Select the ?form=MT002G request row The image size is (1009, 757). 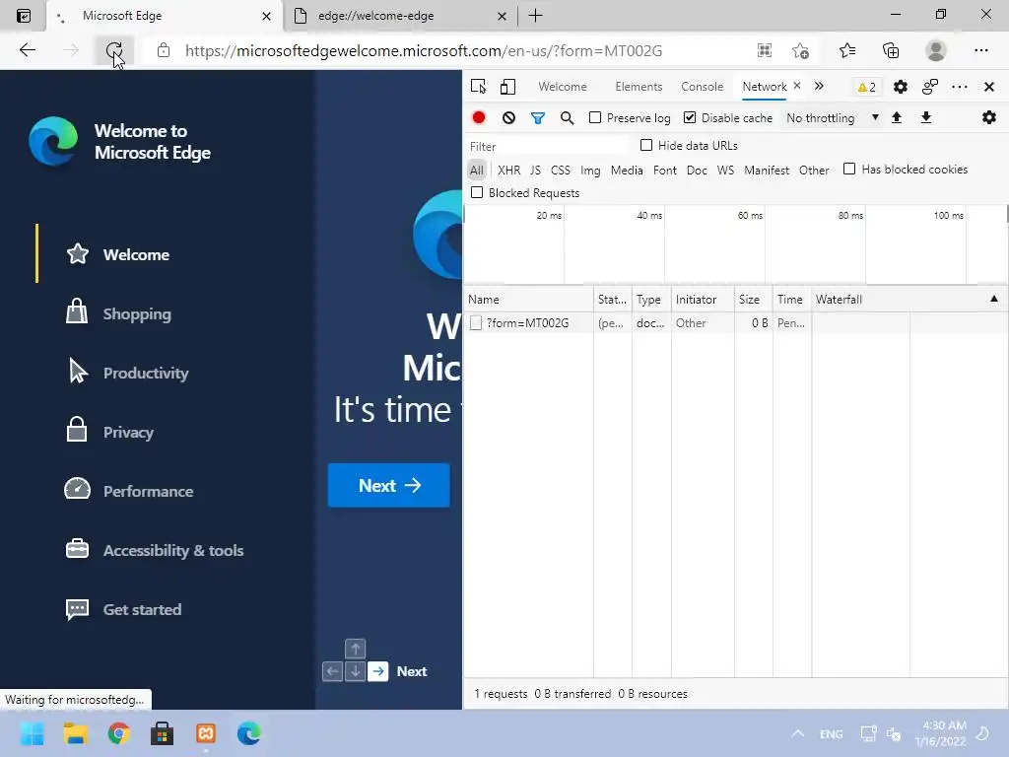736,323
